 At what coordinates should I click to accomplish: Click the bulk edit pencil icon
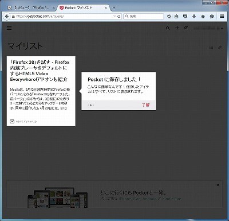pyautogui.click(x=220, y=47)
